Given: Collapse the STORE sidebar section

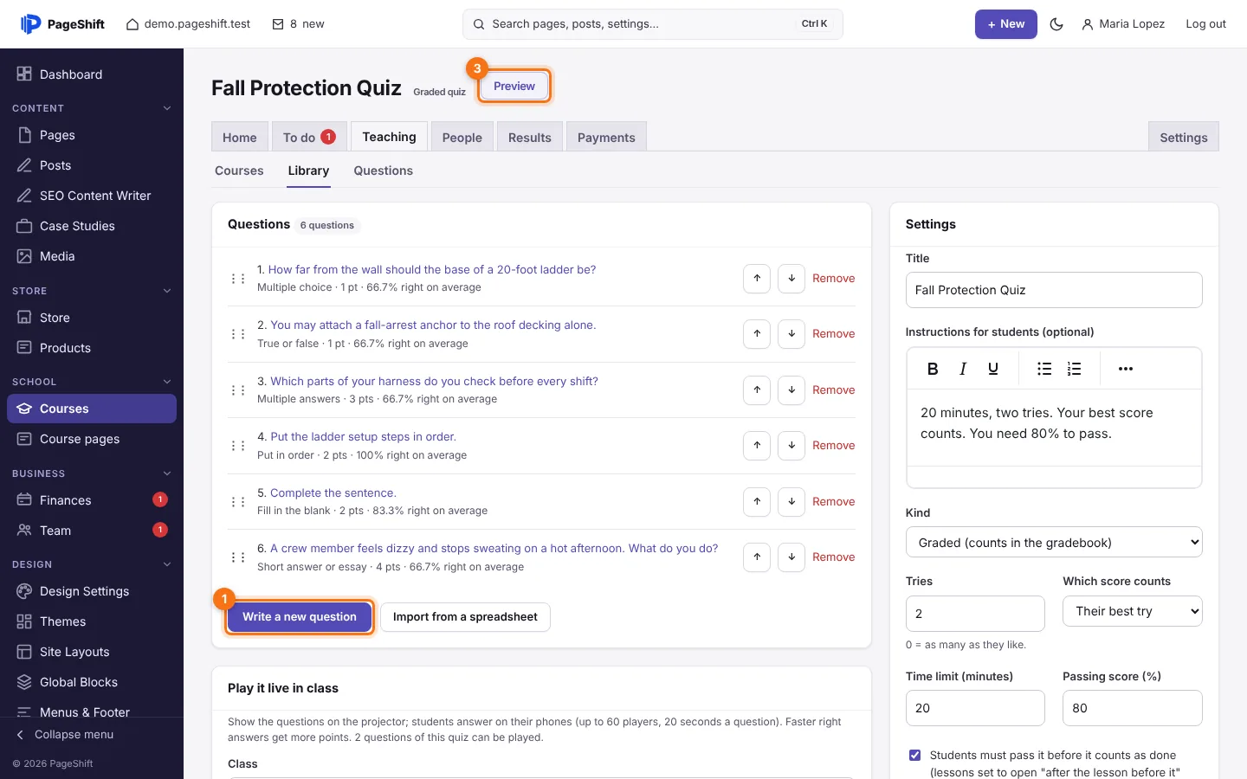Looking at the screenshot, I should point(167,291).
